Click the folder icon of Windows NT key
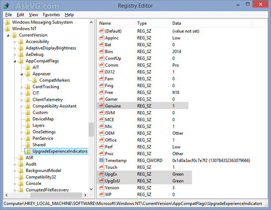The image size is (271, 210). [x=7, y=29]
